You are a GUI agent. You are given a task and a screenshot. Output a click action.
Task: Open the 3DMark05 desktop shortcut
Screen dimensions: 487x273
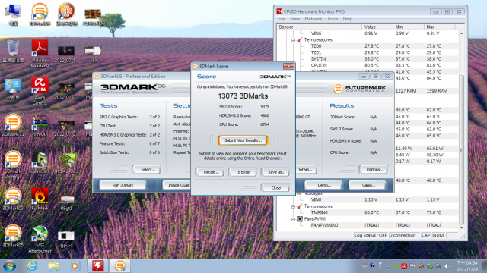(13, 236)
